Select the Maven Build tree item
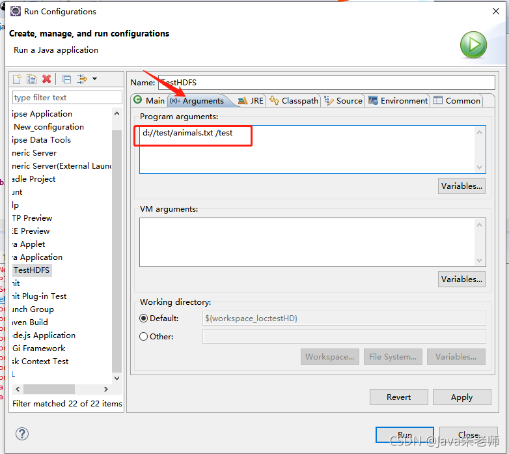The image size is (509, 454). click(30, 322)
